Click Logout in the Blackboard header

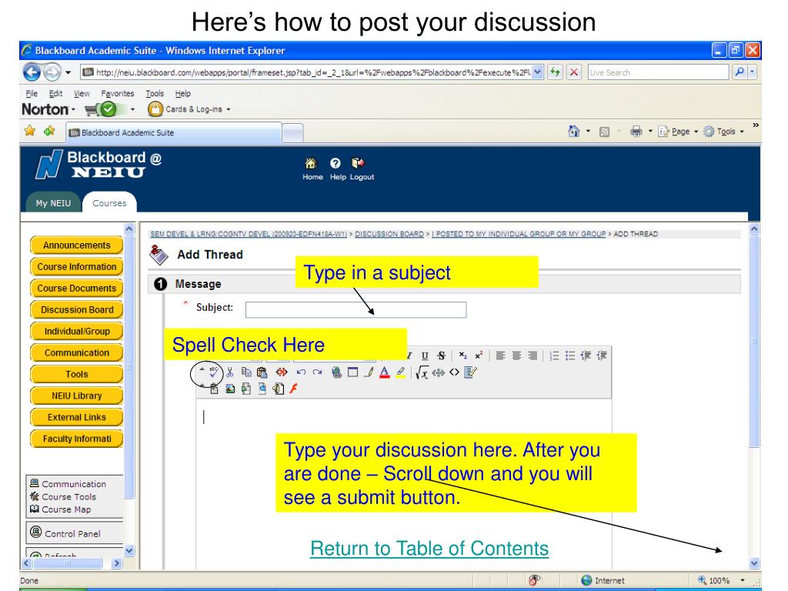tap(362, 169)
